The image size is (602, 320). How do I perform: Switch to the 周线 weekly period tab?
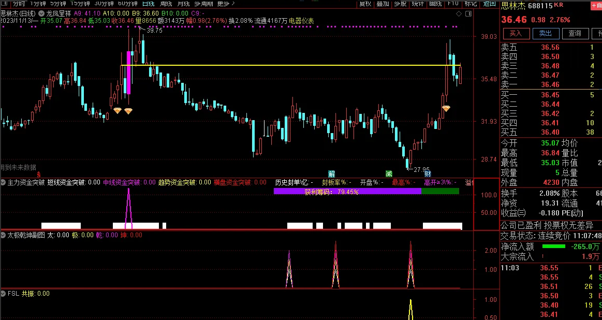click(x=165, y=4)
